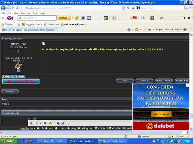Click the Mail envelope icon in Yahoo toolbar

click(x=89, y=18)
